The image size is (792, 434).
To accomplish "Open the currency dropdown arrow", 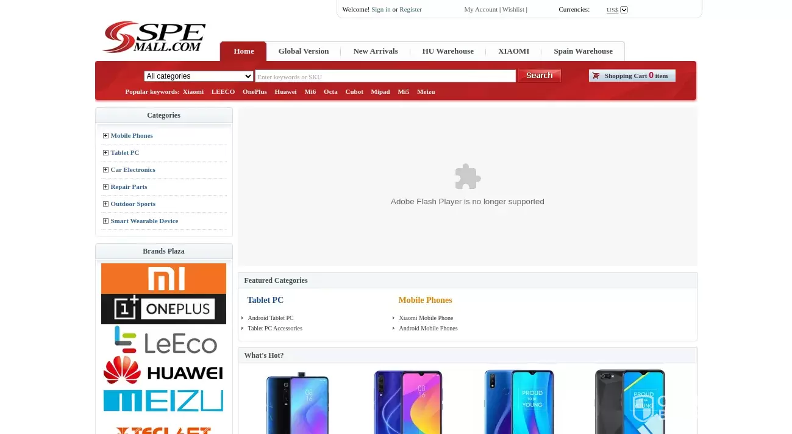I will click(x=624, y=10).
